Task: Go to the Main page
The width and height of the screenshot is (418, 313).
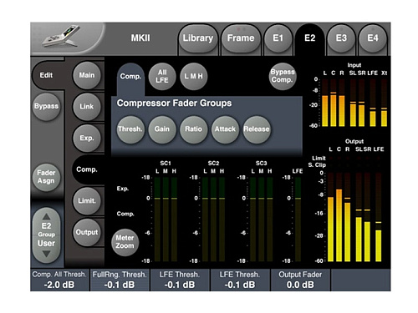Action: tap(87, 75)
